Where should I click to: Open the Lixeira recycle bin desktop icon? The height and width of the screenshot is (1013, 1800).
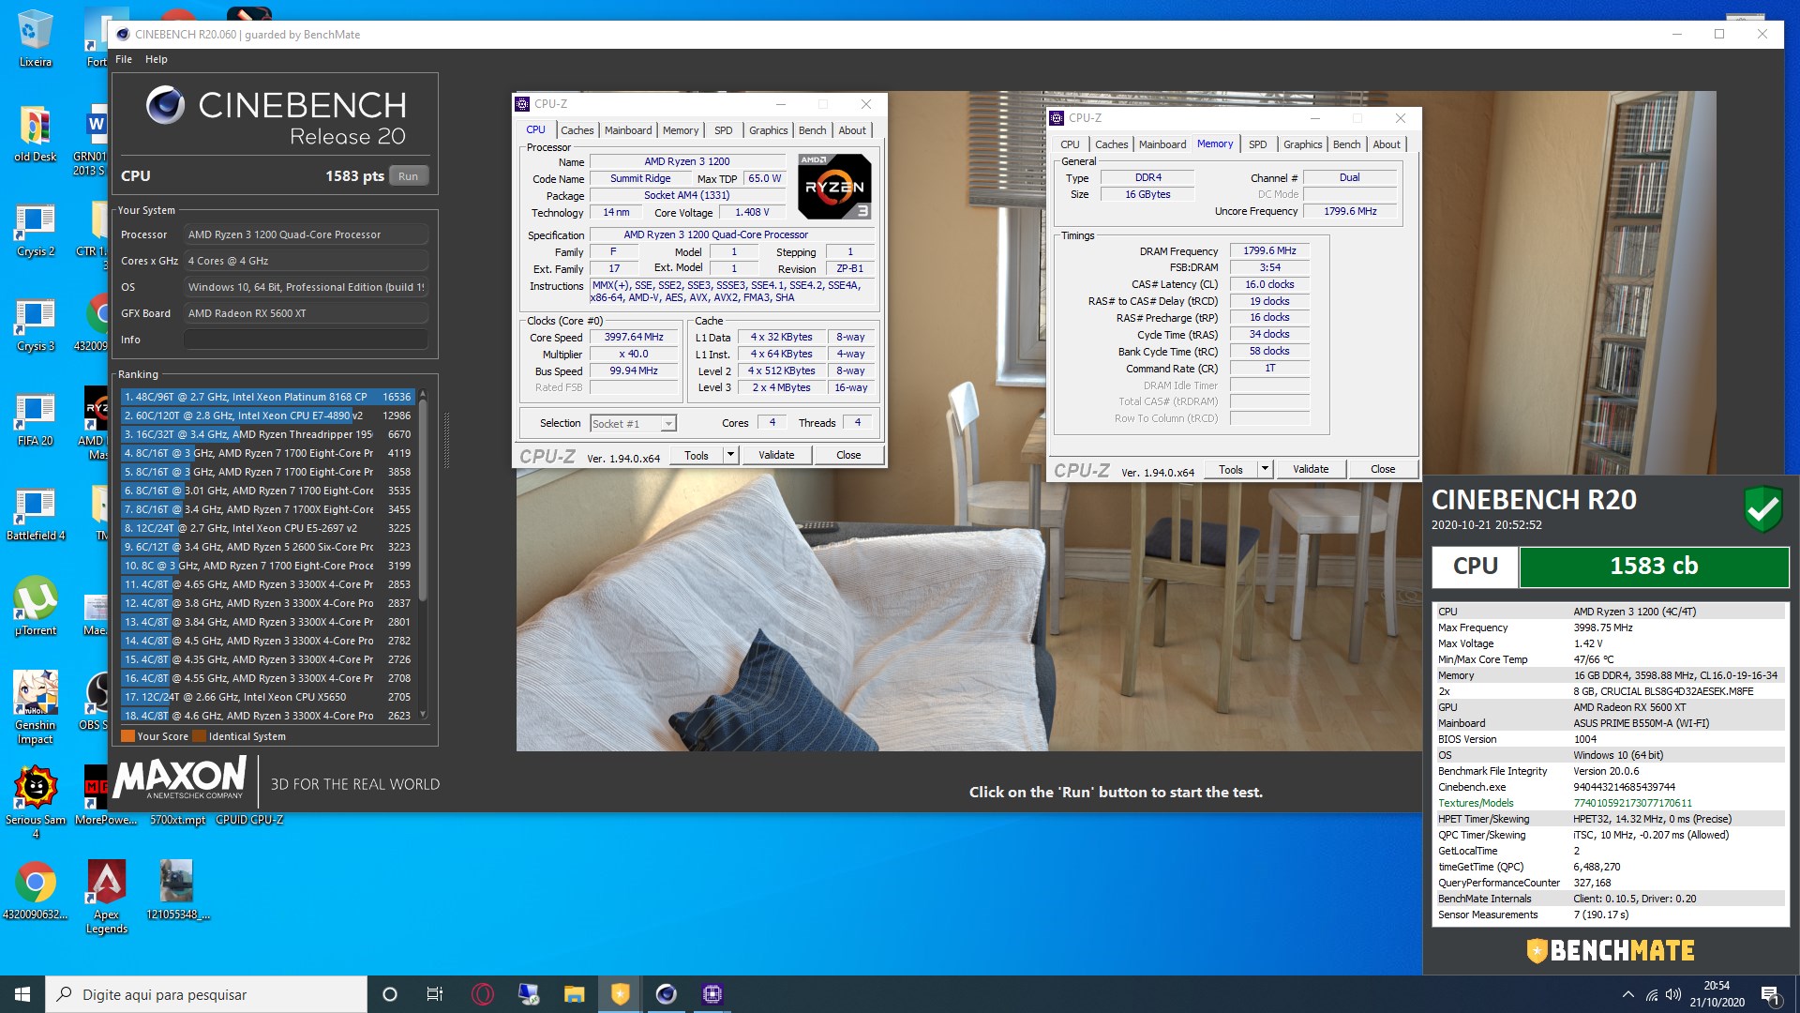pyautogui.click(x=35, y=38)
